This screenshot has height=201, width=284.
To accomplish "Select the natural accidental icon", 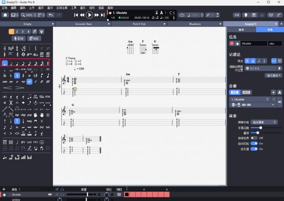I will pyautogui.click(x=17, y=76).
